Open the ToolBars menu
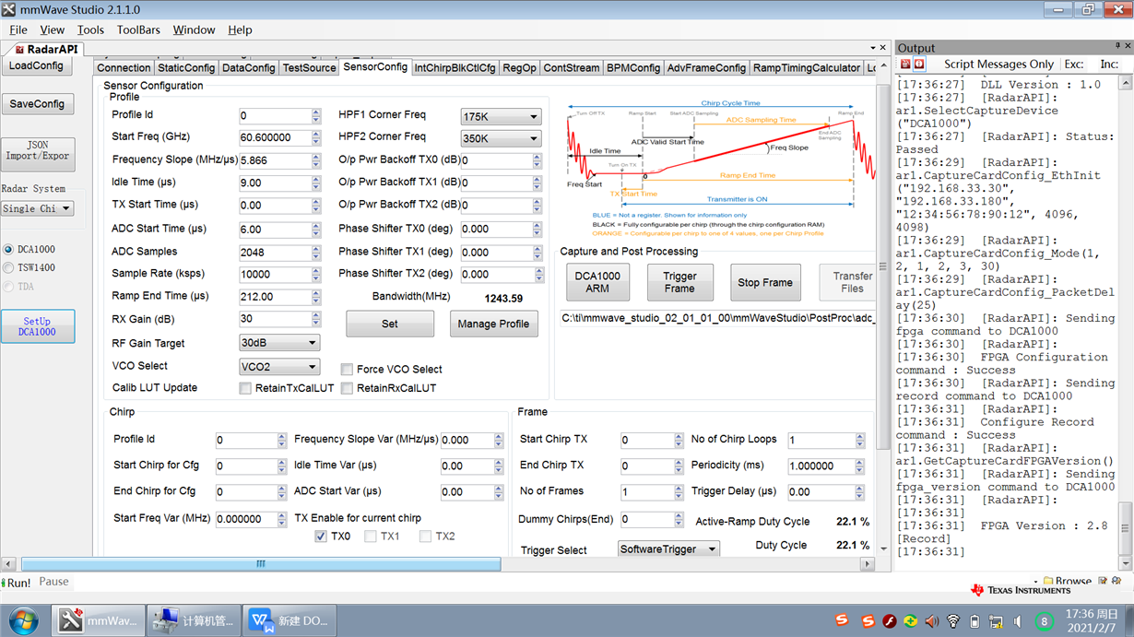Viewport: 1134px width, 637px height. coord(138,29)
